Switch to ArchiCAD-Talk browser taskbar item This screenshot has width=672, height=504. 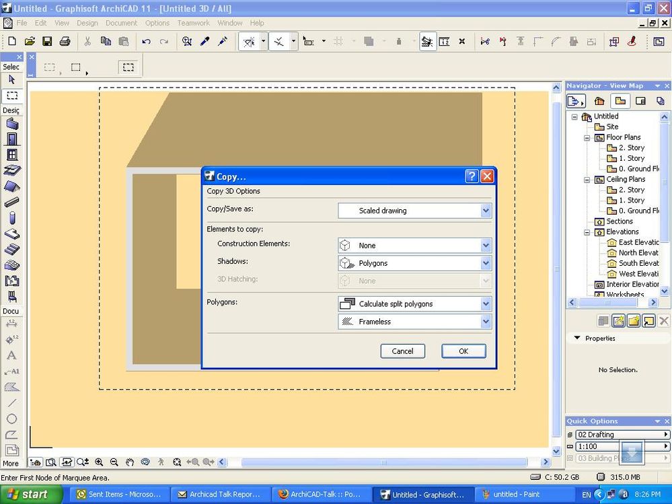(x=321, y=494)
